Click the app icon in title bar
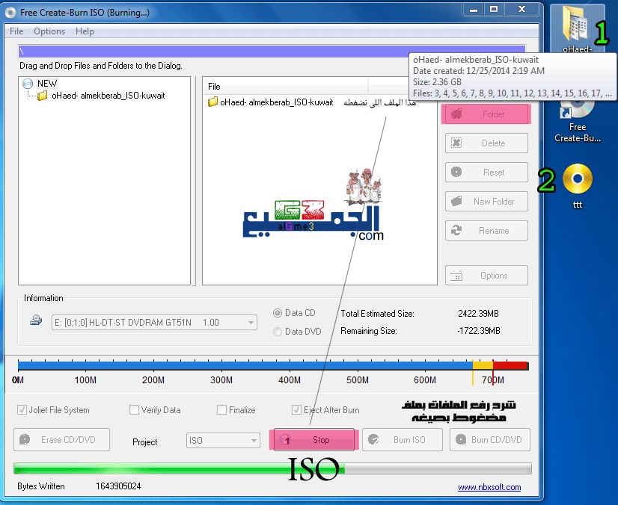This screenshot has height=505, width=618. 10,13
